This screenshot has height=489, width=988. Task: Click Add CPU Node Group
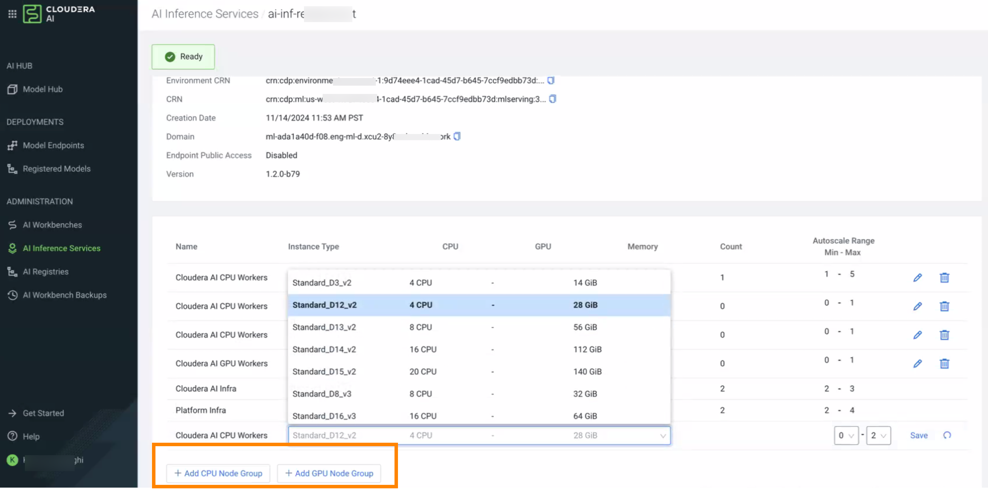[218, 473]
